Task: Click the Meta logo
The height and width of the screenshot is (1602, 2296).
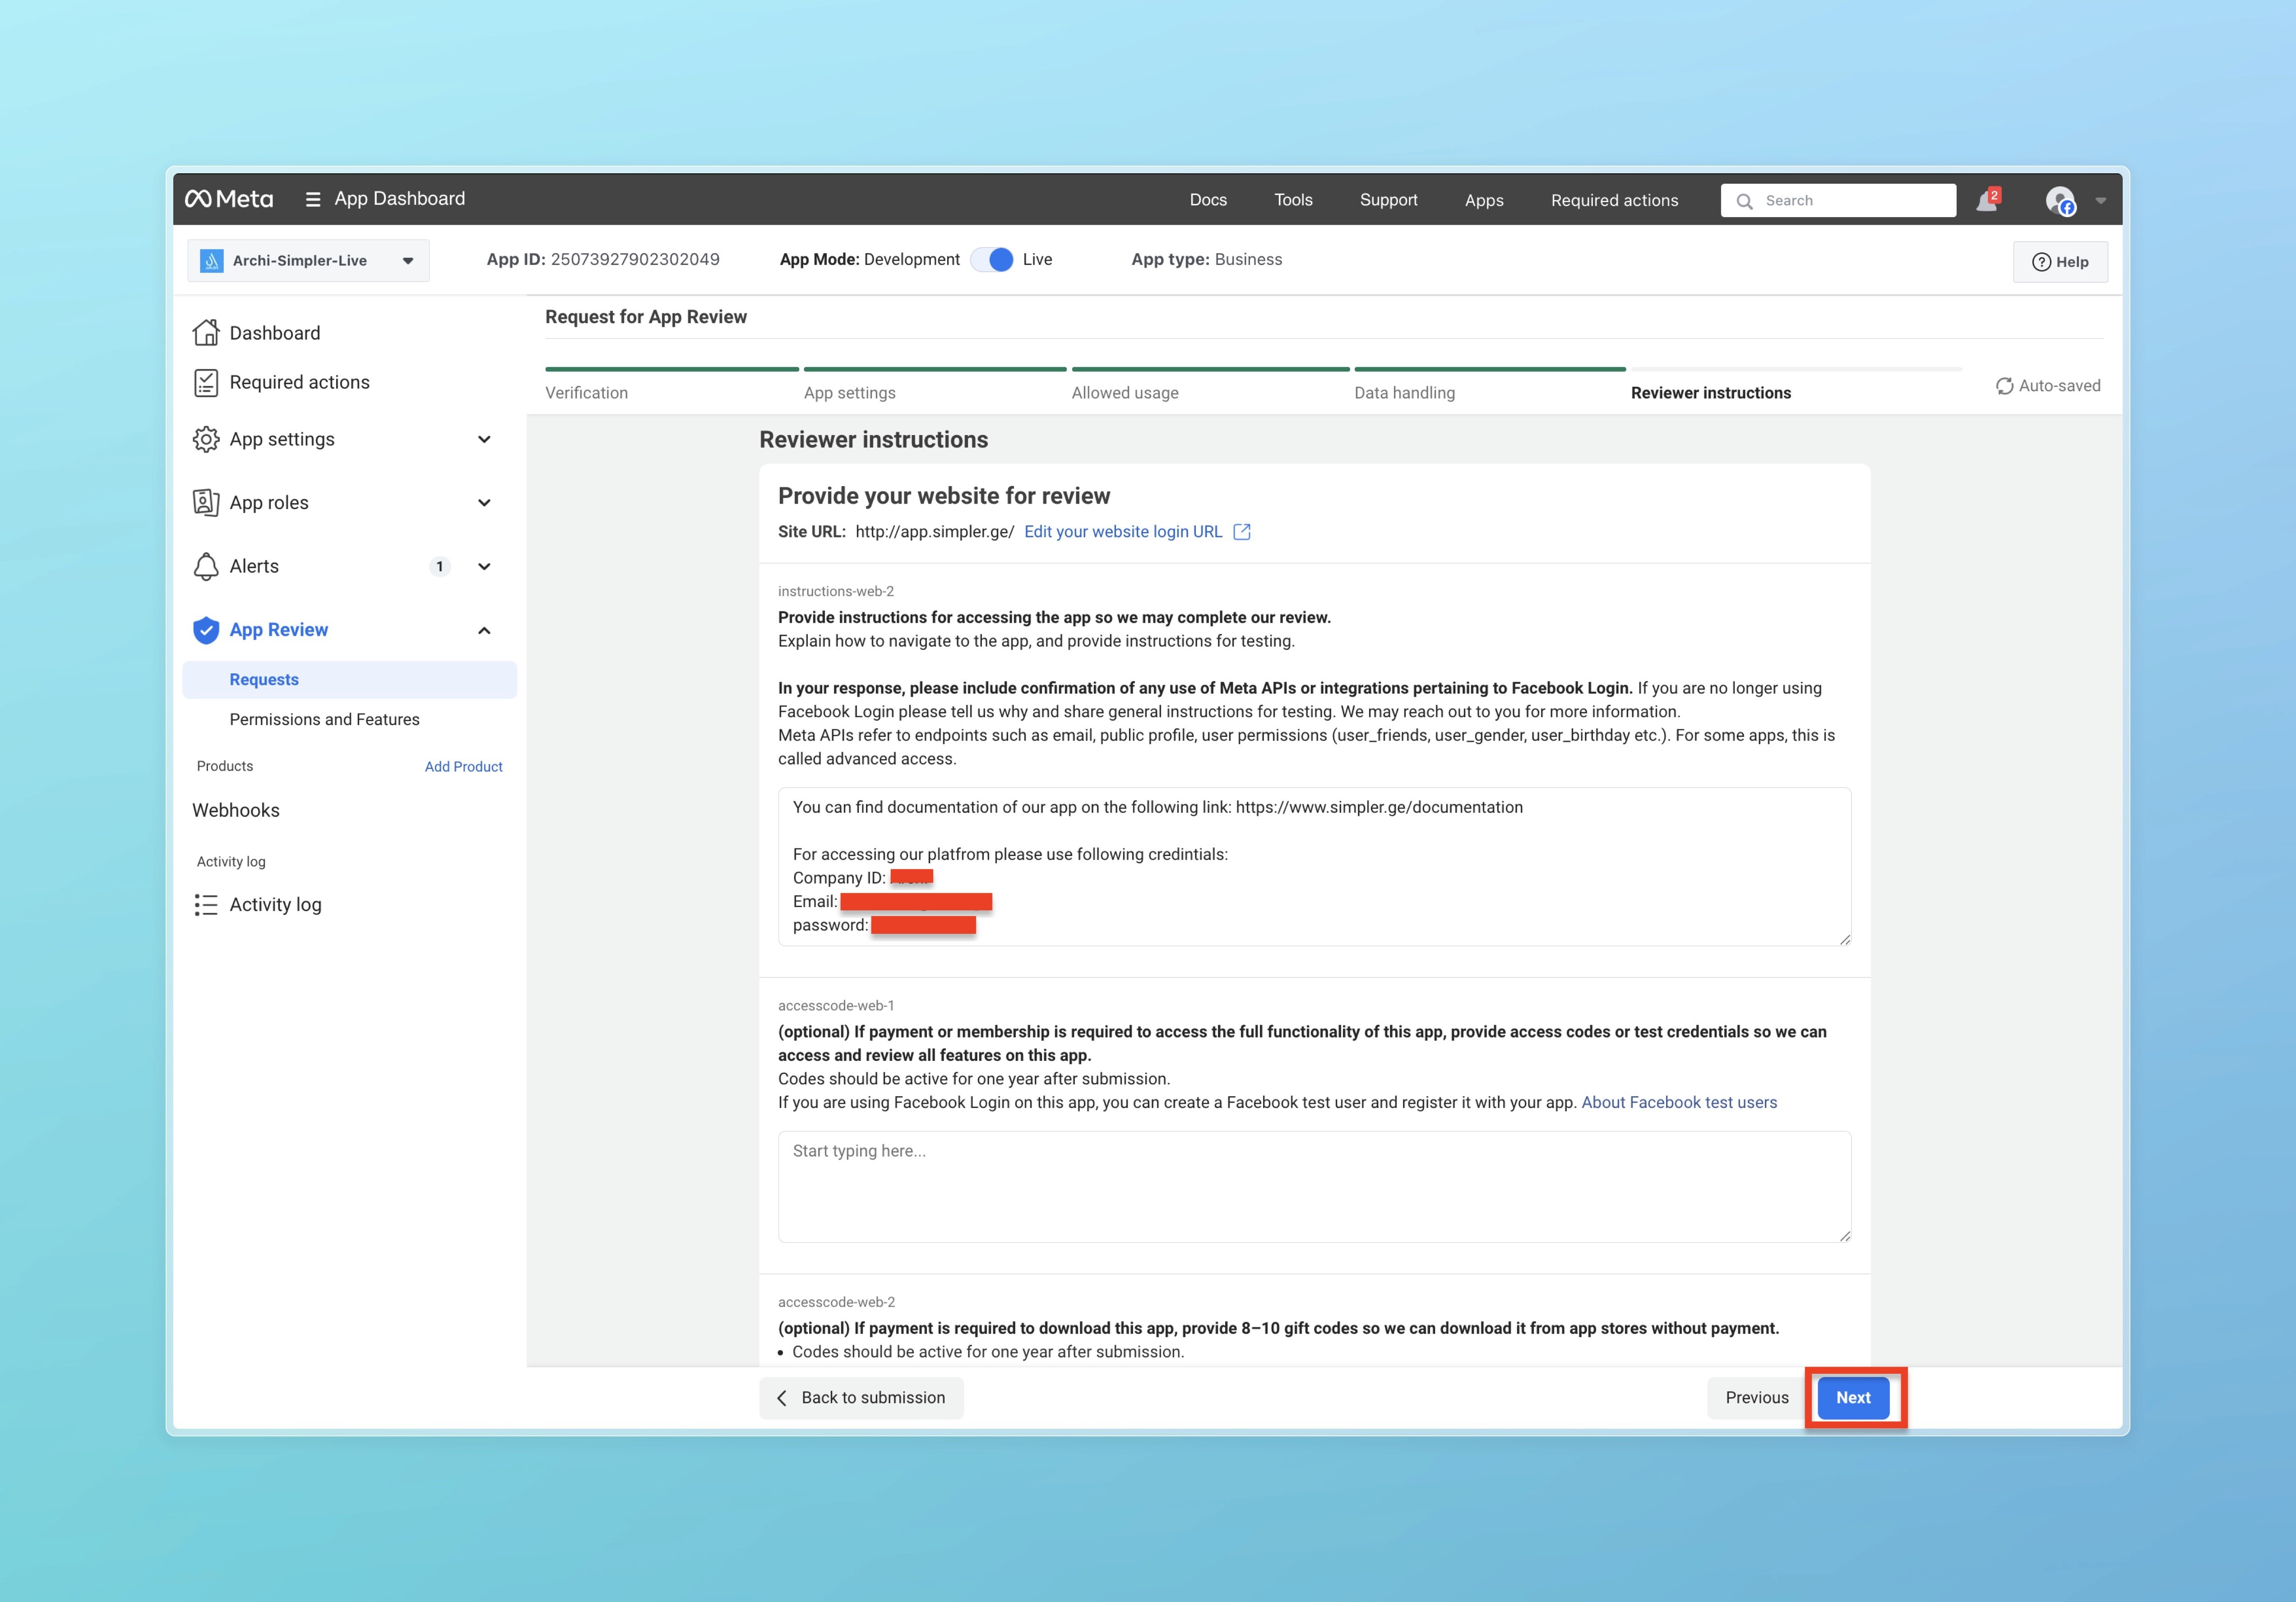Action: [x=229, y=199]
